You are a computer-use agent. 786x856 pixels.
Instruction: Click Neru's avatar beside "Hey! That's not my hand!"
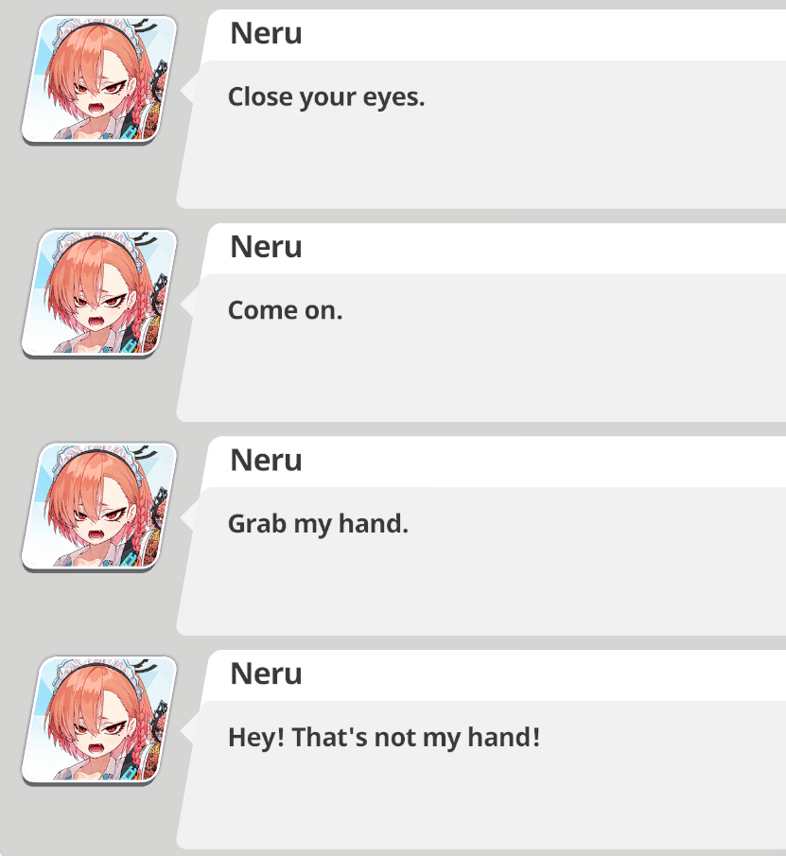pyautogui.click(x=99, y=720)
